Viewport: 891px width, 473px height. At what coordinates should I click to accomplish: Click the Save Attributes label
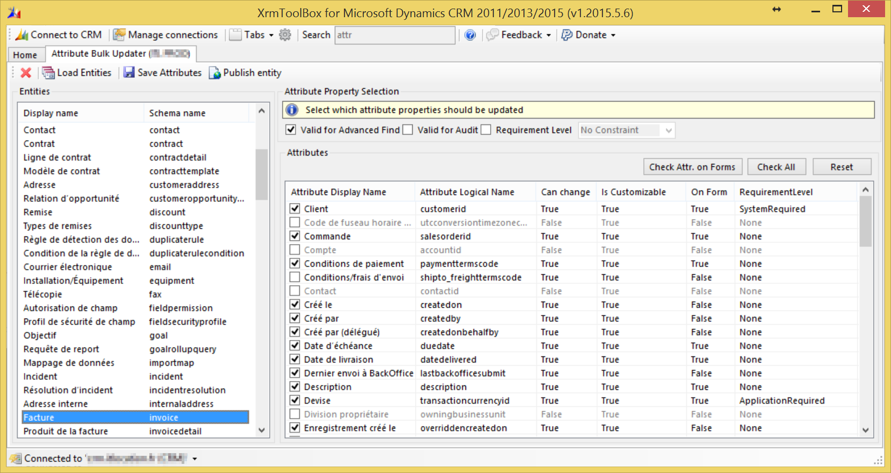click(170, 72)
